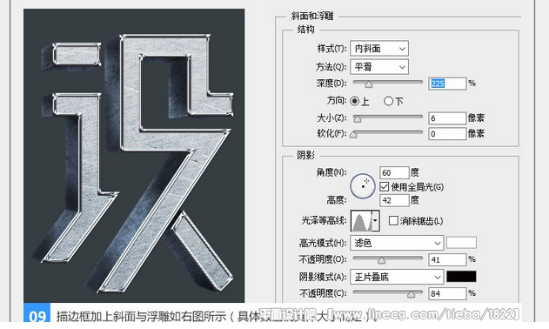Click the highlight 不透明度 opacity slider handle
This screenshot has height=329, width=549.
pyautogui.click(x=381, y=260)
